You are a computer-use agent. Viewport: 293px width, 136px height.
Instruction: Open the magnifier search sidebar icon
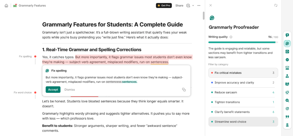pos(287,101)
